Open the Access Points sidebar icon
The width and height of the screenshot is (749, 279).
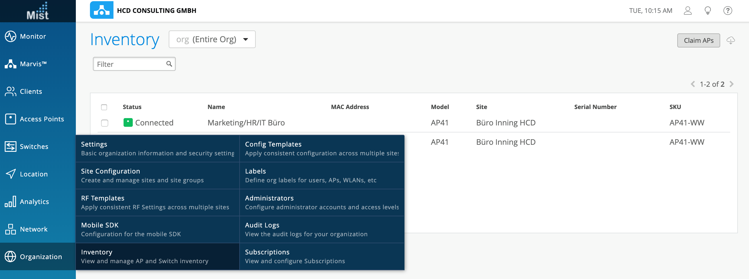[11, 119]
